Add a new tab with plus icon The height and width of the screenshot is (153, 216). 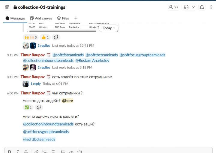click(76, 18)
